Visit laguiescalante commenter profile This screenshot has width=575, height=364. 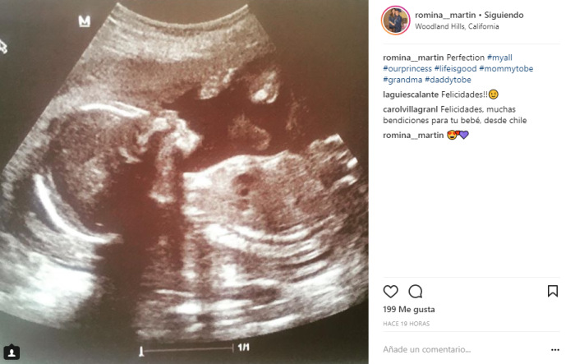(411, 94)
